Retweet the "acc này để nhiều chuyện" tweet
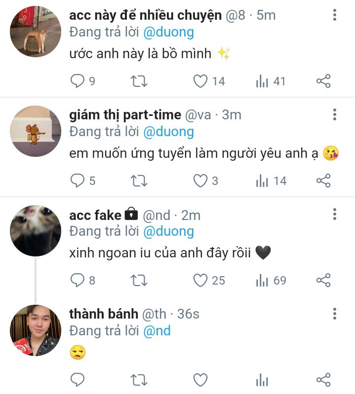 tap(139, 81)
